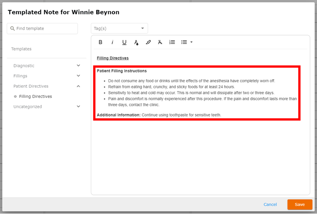The width and height of the screenshot is (317, 214).
Task: Click the star icon beside Filling Directives
Action: tap(15, 97)
